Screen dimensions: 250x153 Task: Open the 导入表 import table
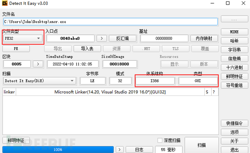[x=87, y=48]
